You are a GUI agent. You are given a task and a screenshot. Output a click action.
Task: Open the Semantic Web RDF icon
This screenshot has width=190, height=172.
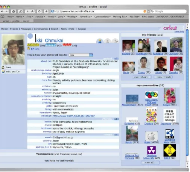tap(170, 134)
